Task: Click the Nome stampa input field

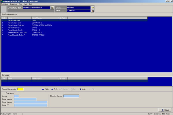Action: point(31,102)
